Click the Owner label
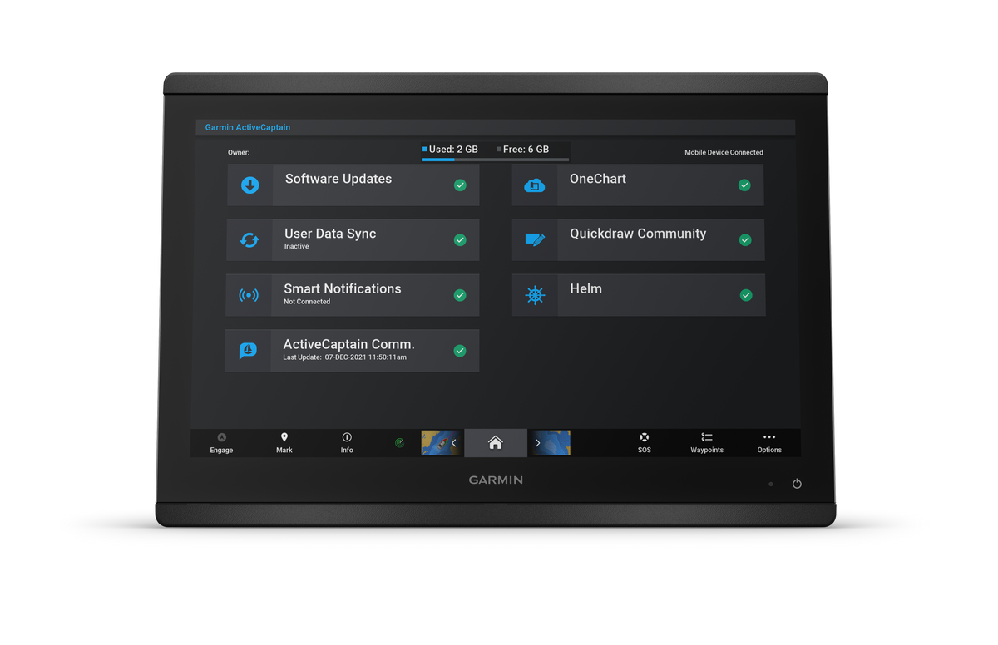Image resolution: width=998 pixels, height=645 pixels. pyautogui.click(x=239, y=153)
